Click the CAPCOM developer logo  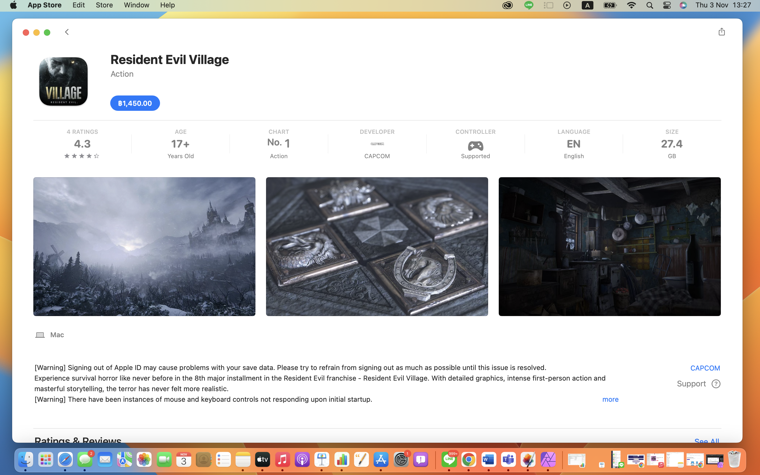point(377,144)
